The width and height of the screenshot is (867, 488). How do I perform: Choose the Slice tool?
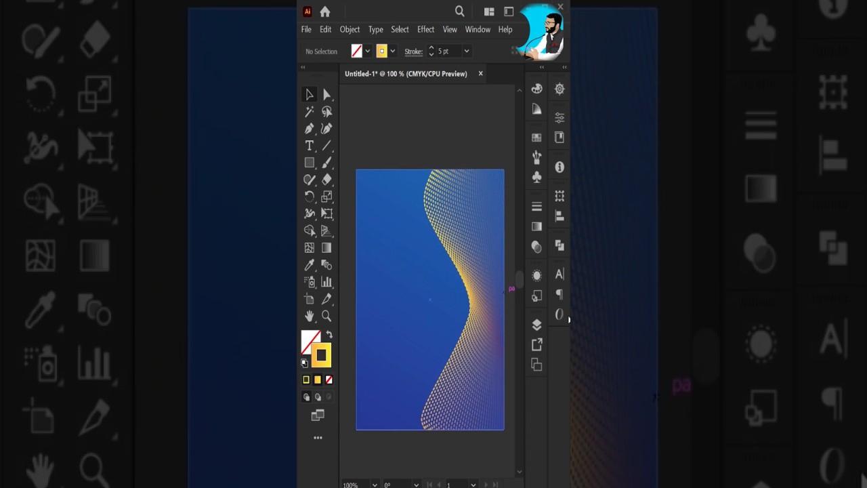coord(326,299)
